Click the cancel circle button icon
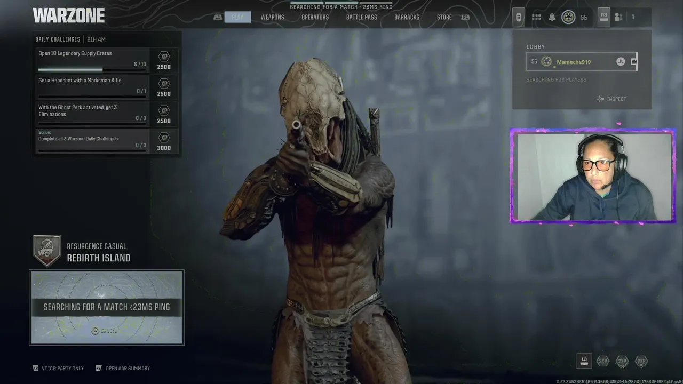Viewport: 683px width, 384px height. pyautogui.click(x=95, y=331)
